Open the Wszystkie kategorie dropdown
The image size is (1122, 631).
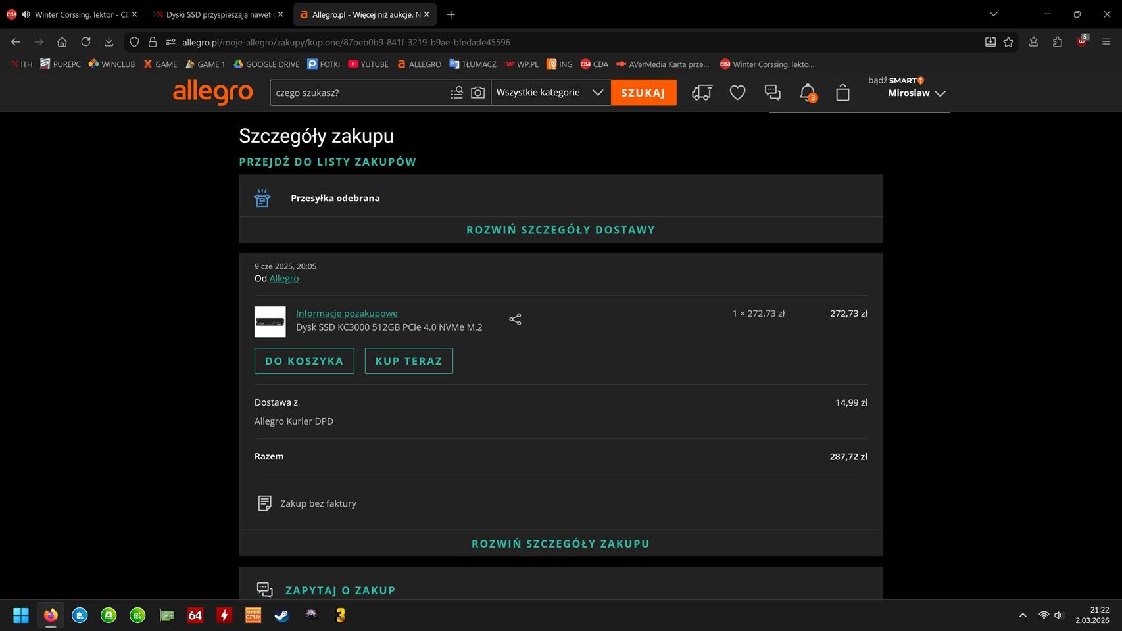pyautogui.click(x=550, y=93)
